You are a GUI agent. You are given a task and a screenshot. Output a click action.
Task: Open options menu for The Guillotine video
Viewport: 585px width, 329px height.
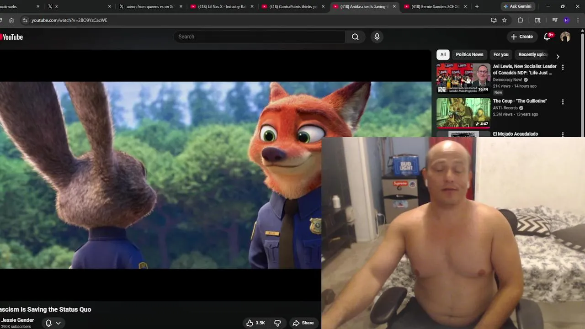pyautogui.click(x=563, y=102)
